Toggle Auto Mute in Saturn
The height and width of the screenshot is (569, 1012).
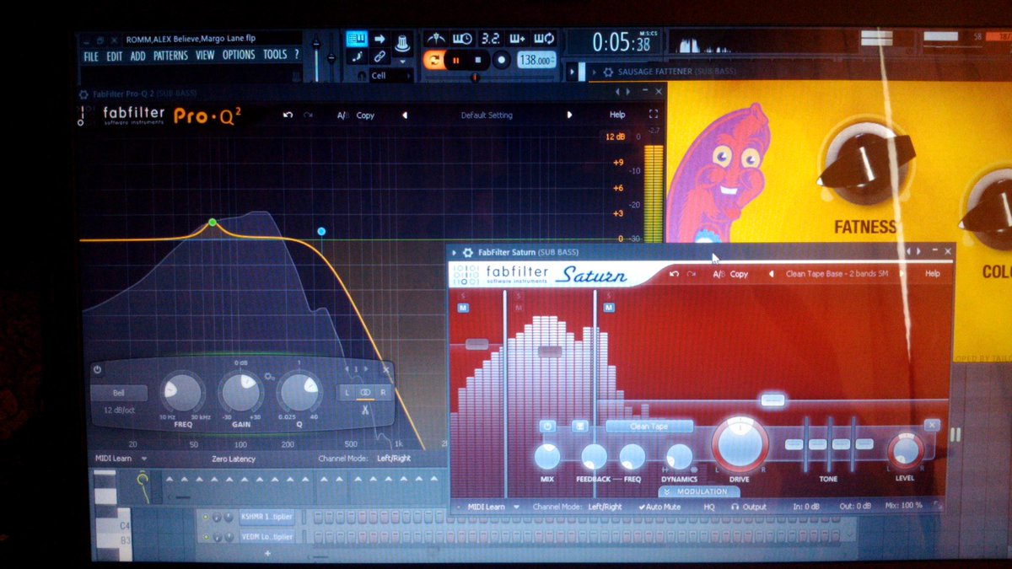click(x=659, y=507)
